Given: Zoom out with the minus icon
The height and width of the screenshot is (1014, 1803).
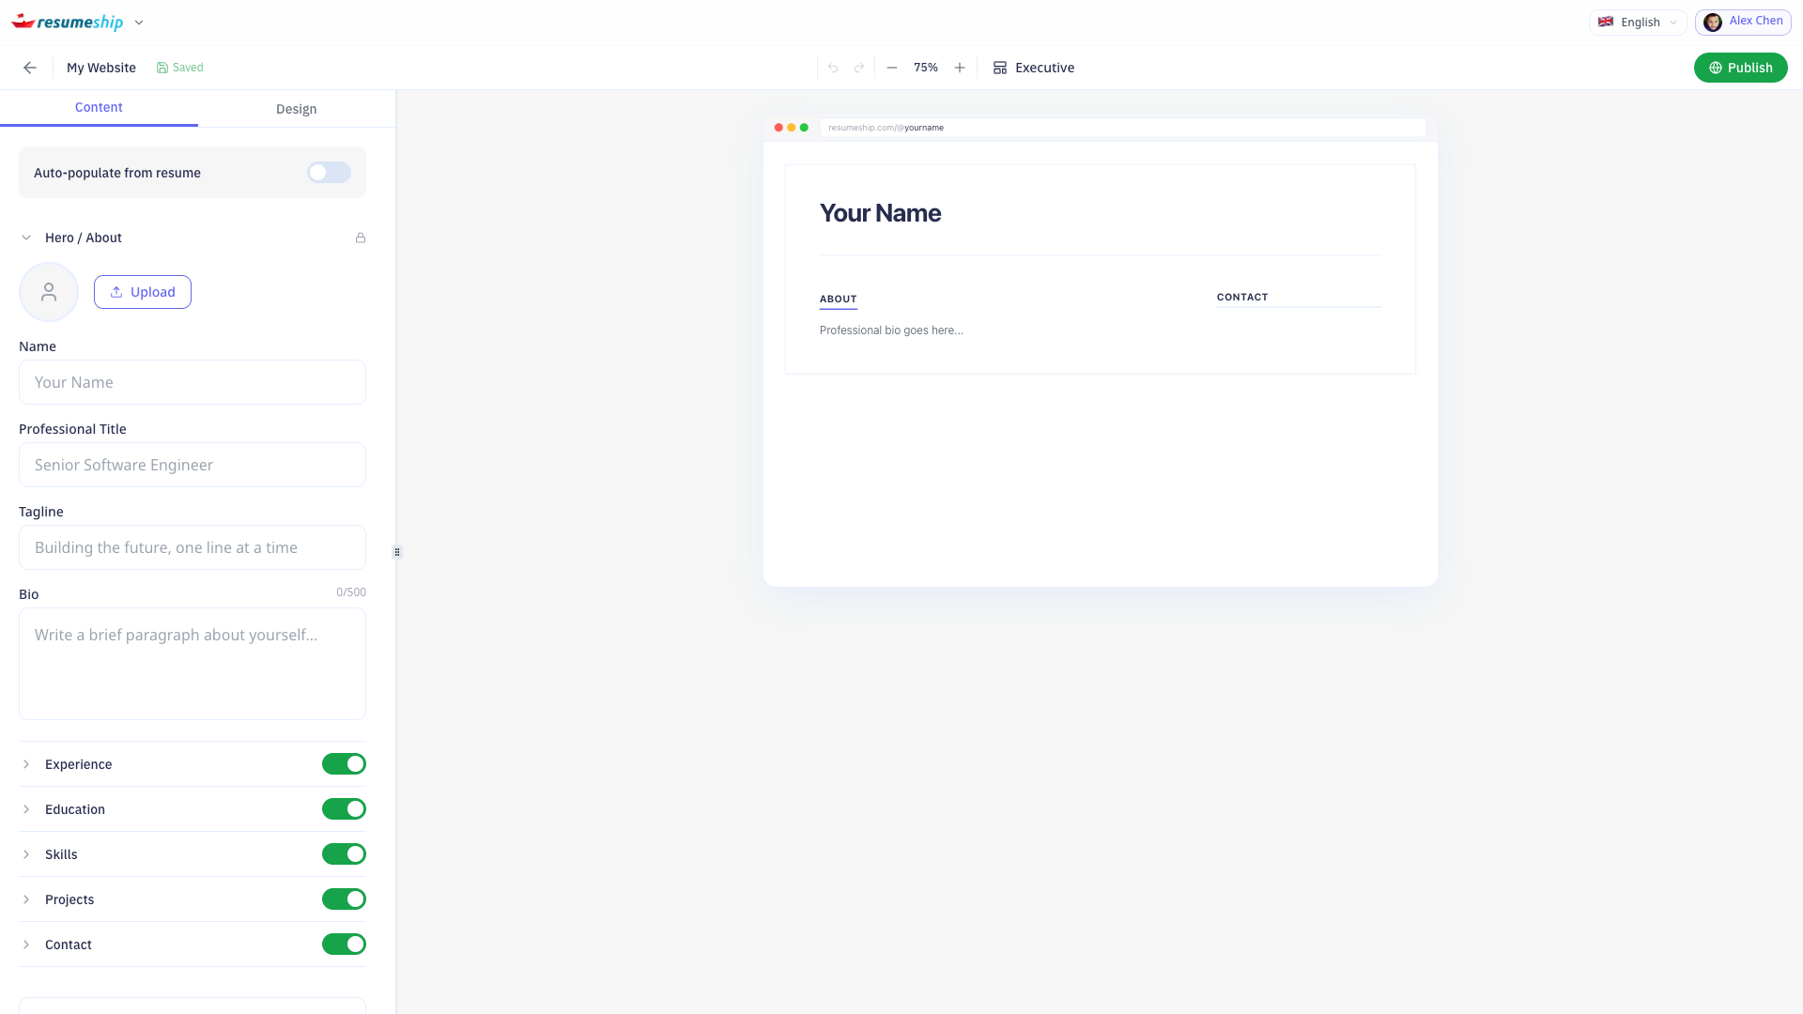Looking at the screenshot, I should pos(892,68).
